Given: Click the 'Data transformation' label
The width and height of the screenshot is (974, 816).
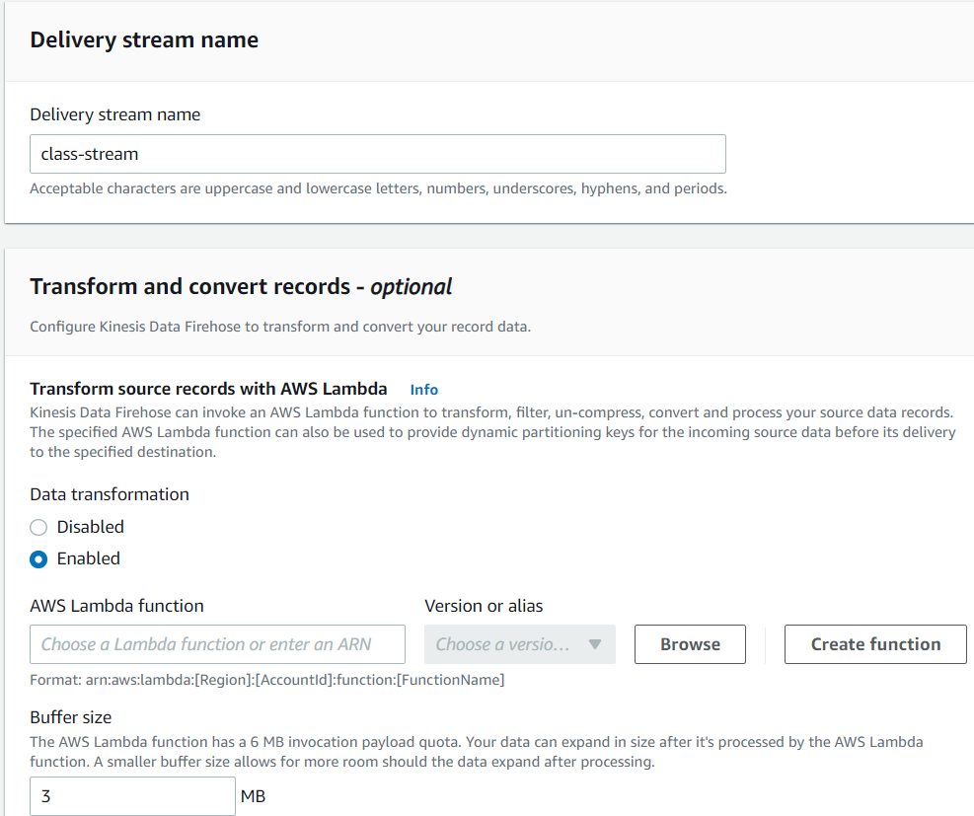Looking at the screenshot, I should (110, 494).
